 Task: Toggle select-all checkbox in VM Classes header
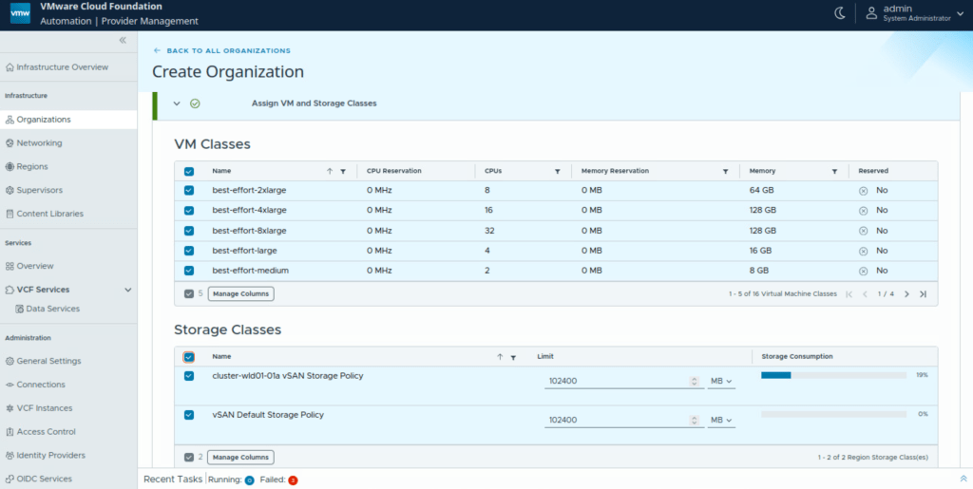click(x=189, y=171)
